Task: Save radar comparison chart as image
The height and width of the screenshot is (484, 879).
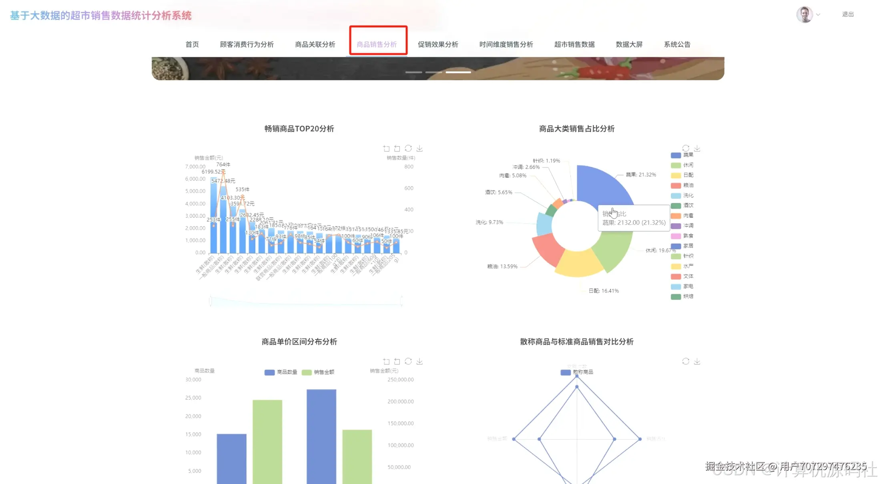Action: point(697,361)
